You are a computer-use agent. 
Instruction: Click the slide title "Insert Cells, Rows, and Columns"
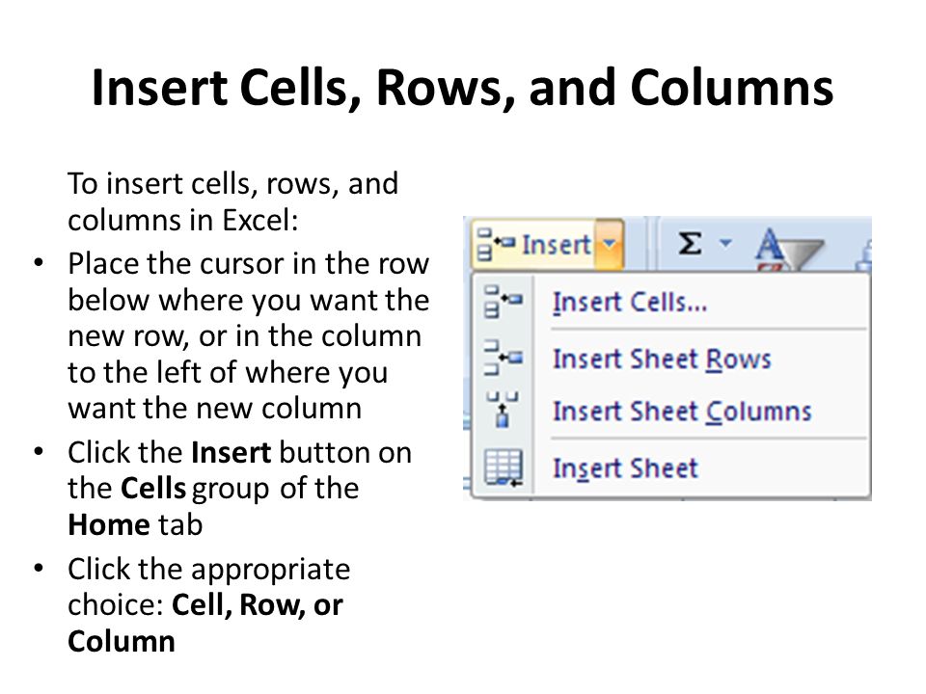pos(462,88)
